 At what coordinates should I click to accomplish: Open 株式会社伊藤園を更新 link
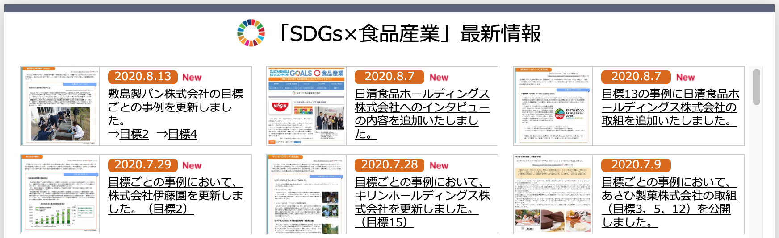coord(176,196)
